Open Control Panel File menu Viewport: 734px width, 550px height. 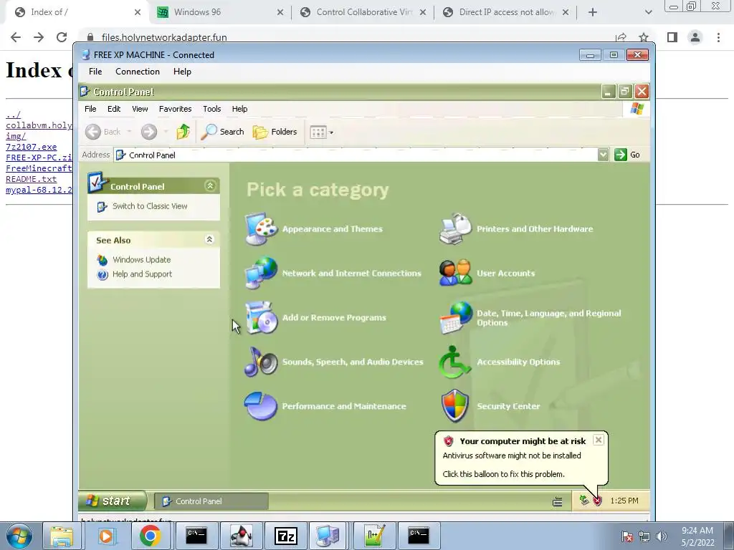(90, 109)
